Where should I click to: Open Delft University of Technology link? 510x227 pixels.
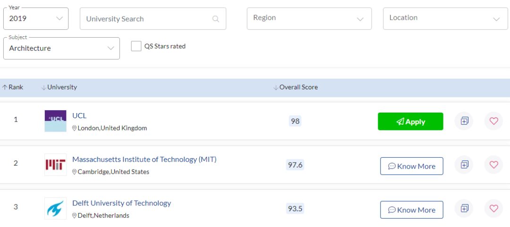122,203
